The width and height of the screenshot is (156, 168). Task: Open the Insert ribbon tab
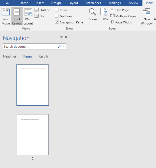40,3
